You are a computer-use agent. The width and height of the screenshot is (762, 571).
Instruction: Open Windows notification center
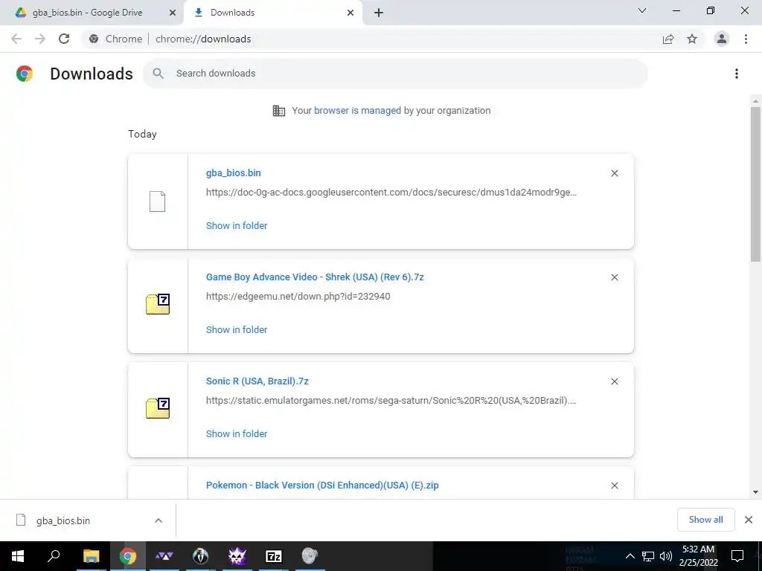(737, 556)
